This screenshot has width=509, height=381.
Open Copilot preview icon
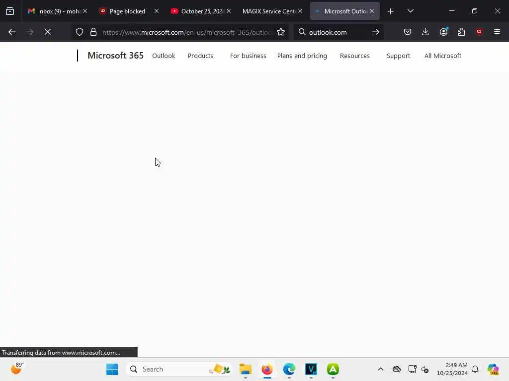pos(493,369)
